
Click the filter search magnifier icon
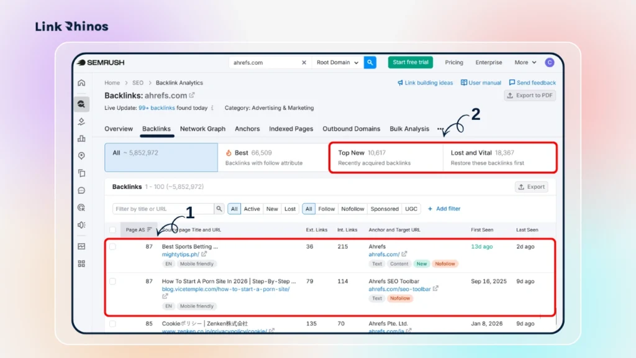click(219, 209)
